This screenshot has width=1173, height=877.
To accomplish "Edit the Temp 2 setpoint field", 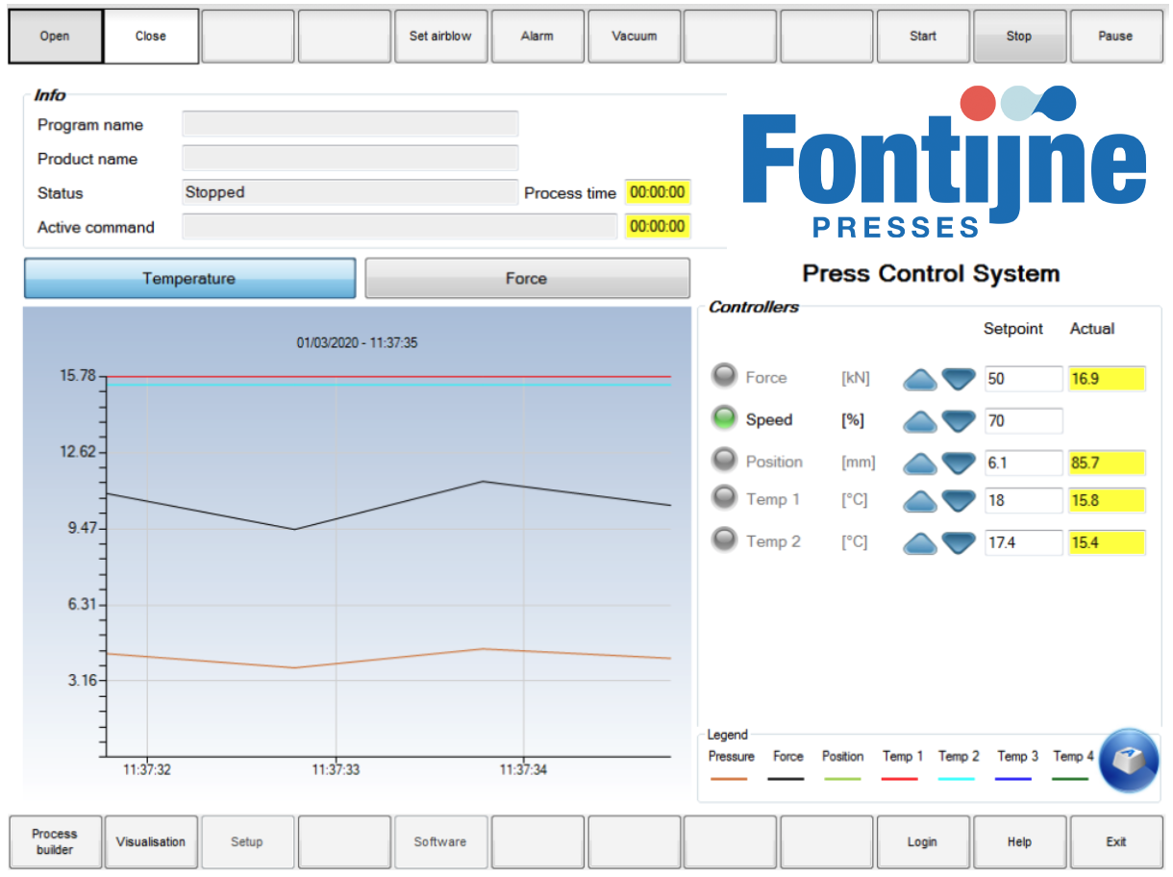I will pos(1024,543).
